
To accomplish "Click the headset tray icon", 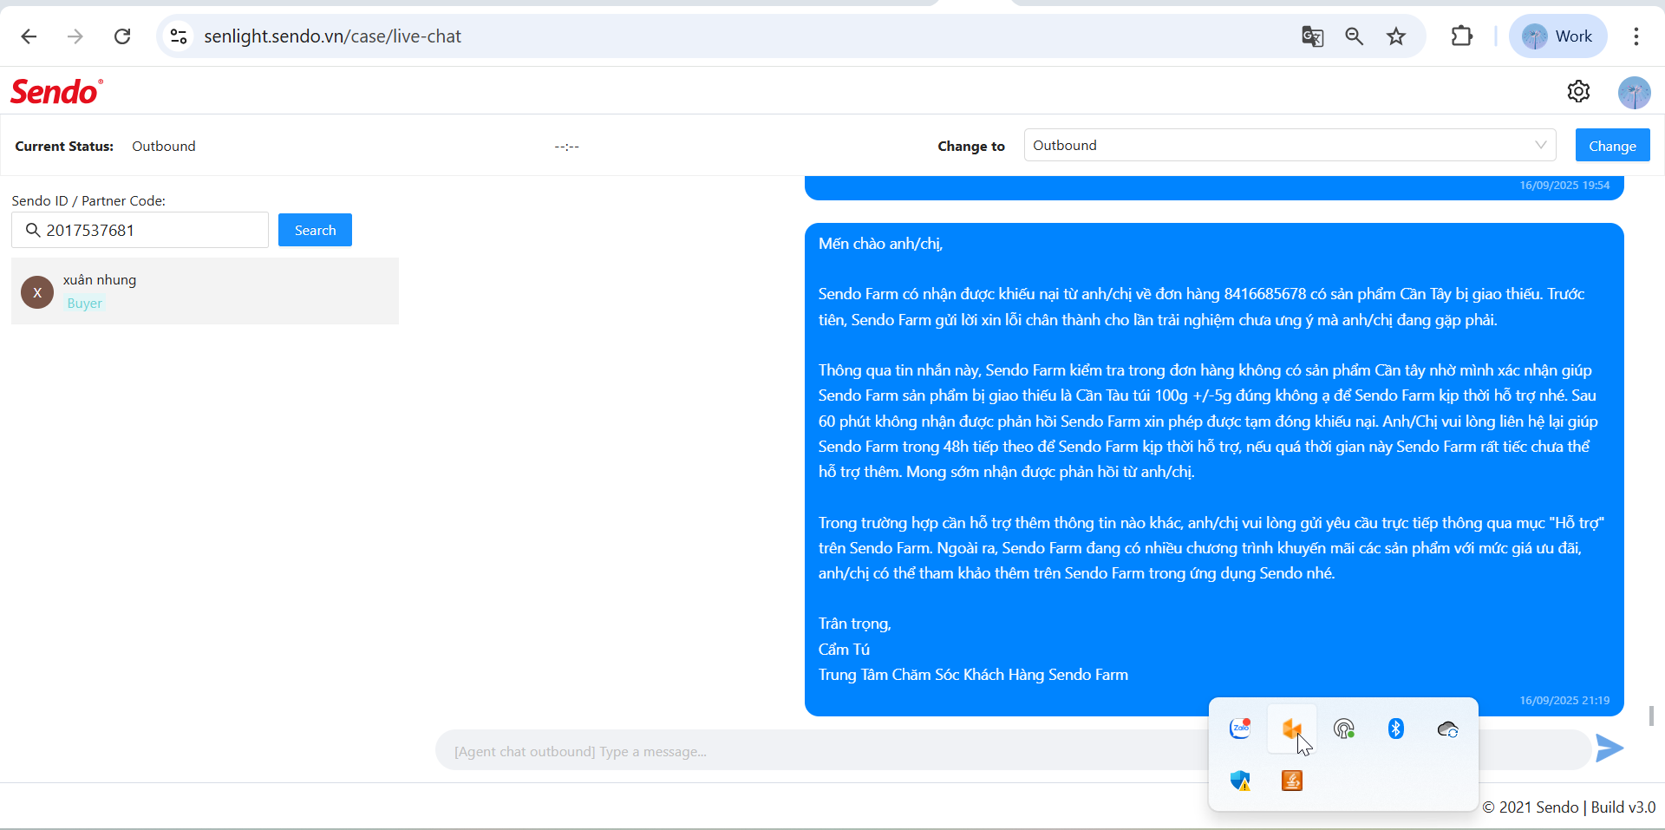I will click(1344, 729).
